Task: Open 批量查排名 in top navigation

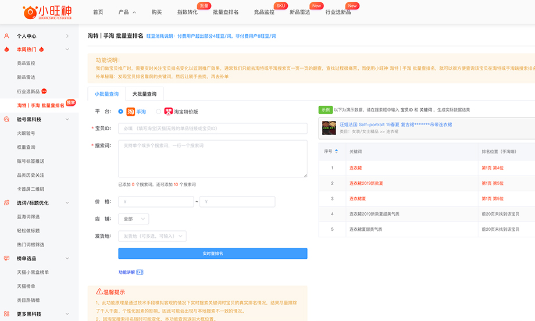Action: tap(226, 12)
